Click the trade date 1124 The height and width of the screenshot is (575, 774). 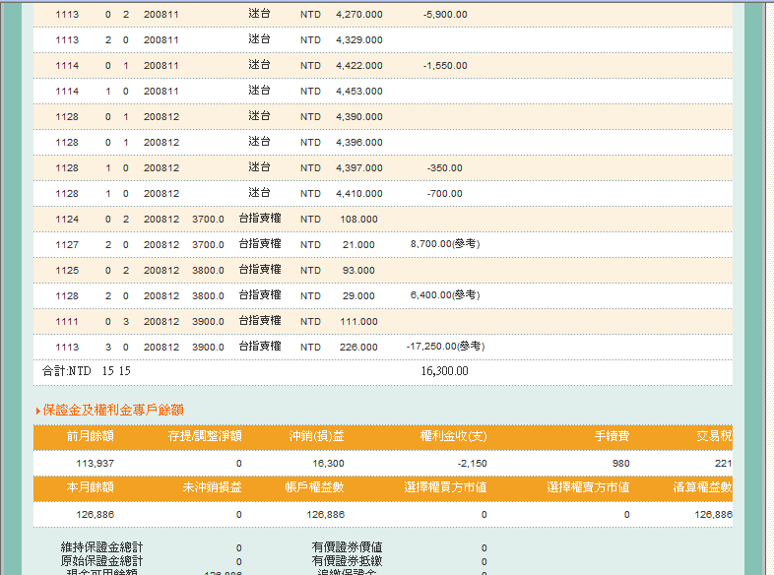tap(67, 220)
